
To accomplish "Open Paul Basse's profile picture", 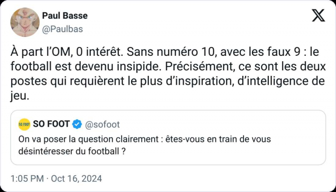I will pos(25,22).
